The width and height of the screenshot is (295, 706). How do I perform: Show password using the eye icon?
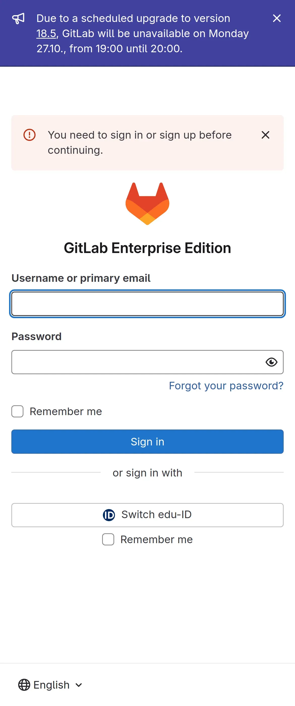[271, 362]
